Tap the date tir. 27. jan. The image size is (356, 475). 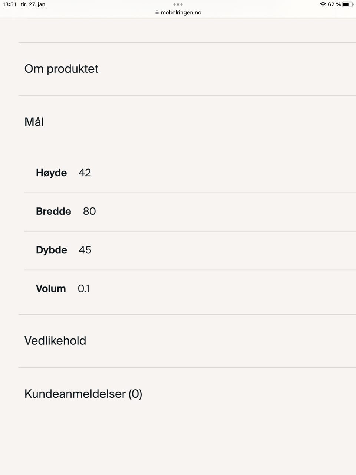point(34,4)
